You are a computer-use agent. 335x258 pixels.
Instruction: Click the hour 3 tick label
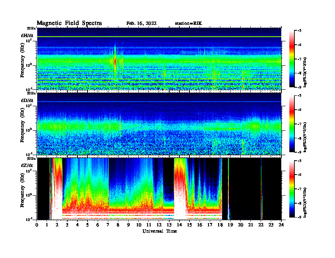(68, 225)
